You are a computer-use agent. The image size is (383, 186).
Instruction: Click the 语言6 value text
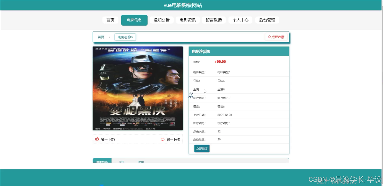(x=221, y=107)
